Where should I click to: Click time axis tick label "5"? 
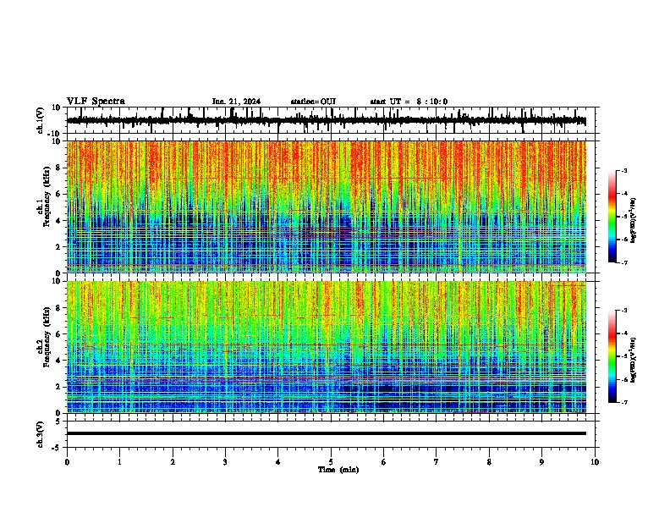pos(331,462)
